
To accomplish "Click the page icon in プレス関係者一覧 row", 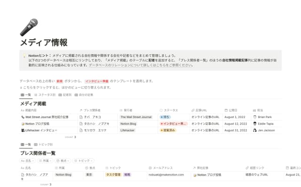I will [x=23, y=175].
